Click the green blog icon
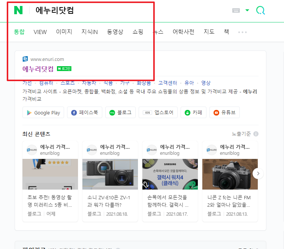 pos(112,113)
